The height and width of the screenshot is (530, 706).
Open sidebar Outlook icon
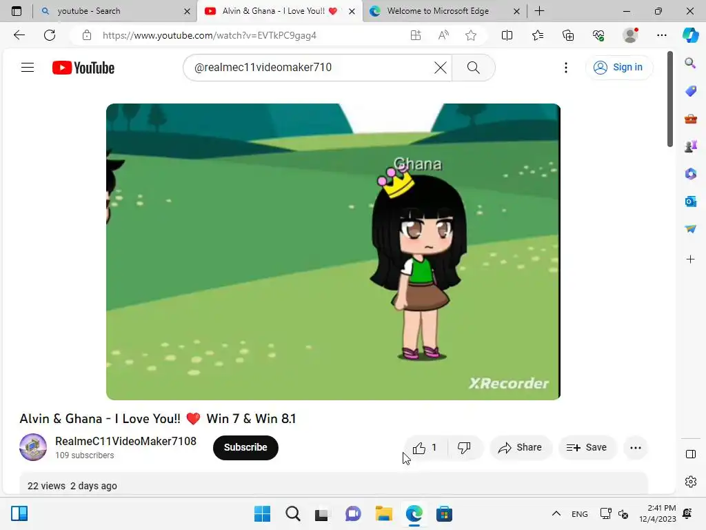691,202
